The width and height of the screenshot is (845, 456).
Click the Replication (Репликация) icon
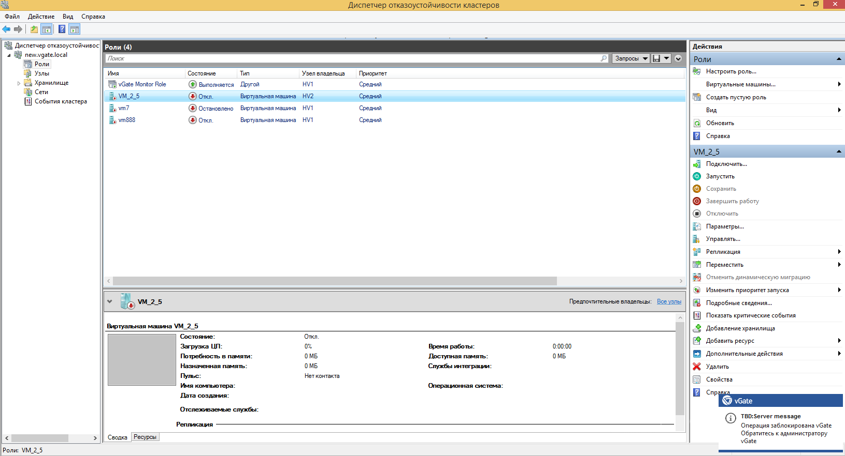[697, 252]
